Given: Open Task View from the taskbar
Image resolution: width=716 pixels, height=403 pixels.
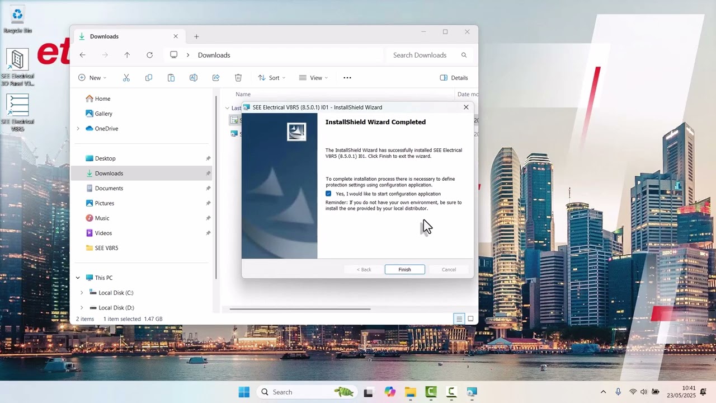Looking at the screenshot, I should coord(368,392).
